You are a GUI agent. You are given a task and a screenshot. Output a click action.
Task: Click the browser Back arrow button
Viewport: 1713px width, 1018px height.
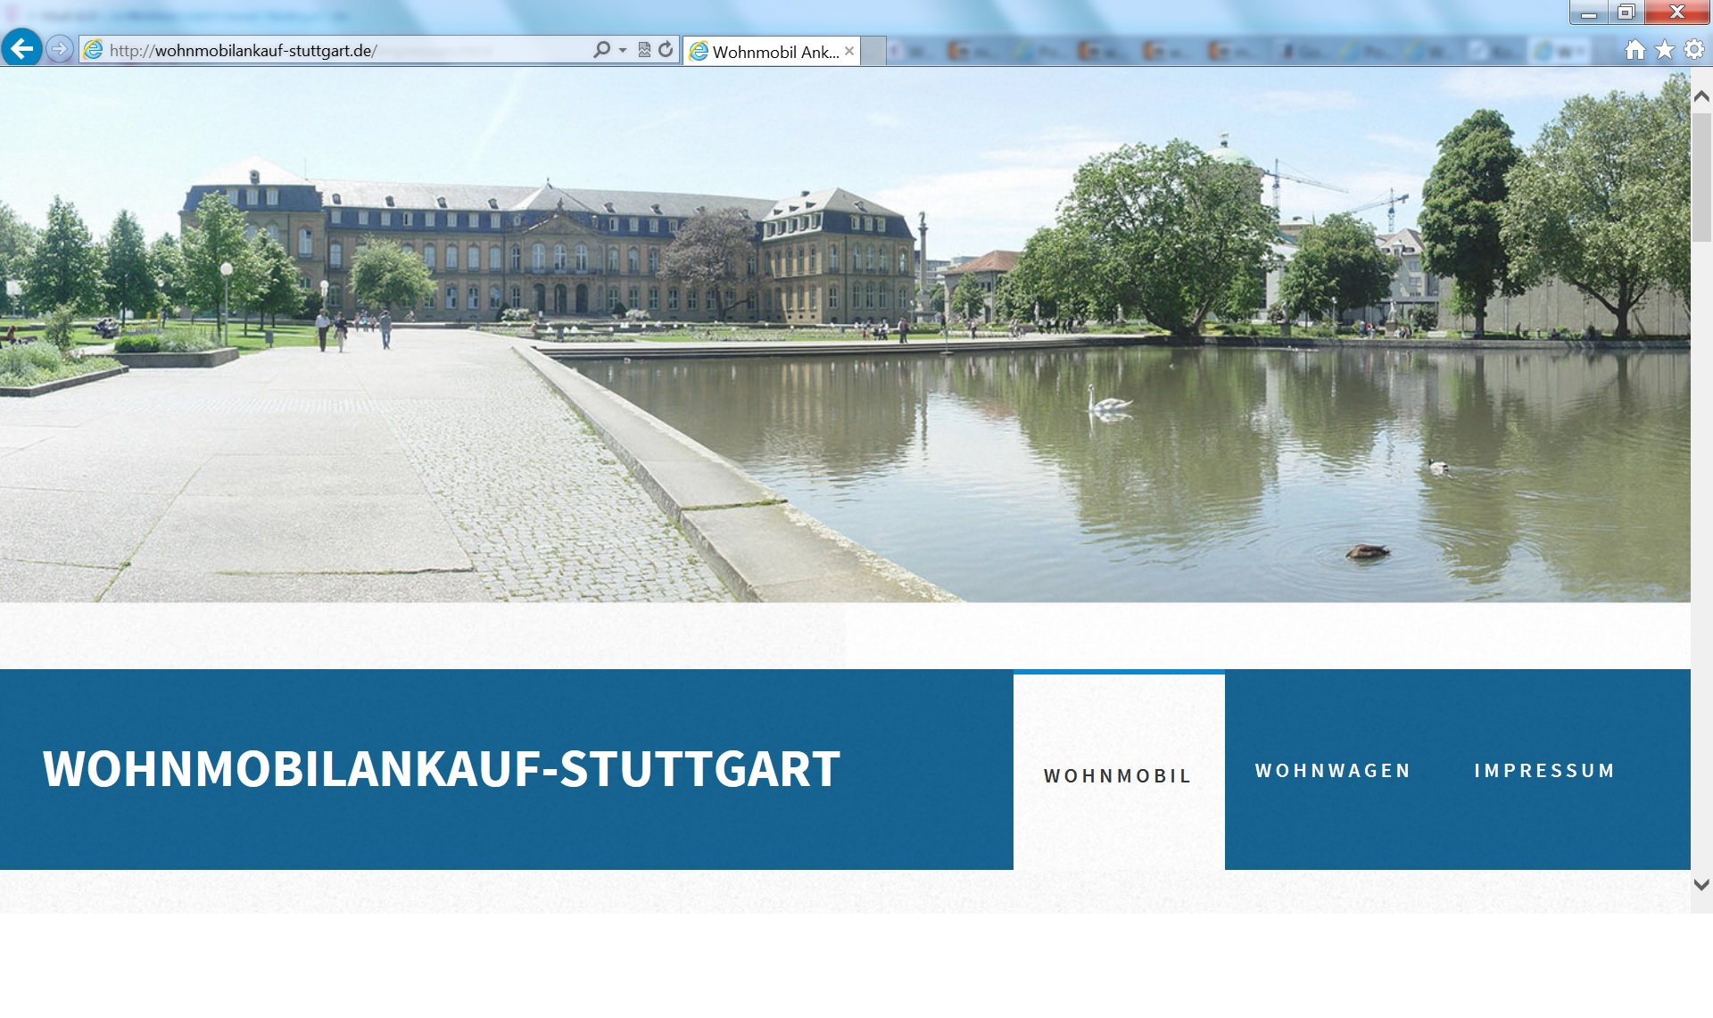tap(22, 48)
